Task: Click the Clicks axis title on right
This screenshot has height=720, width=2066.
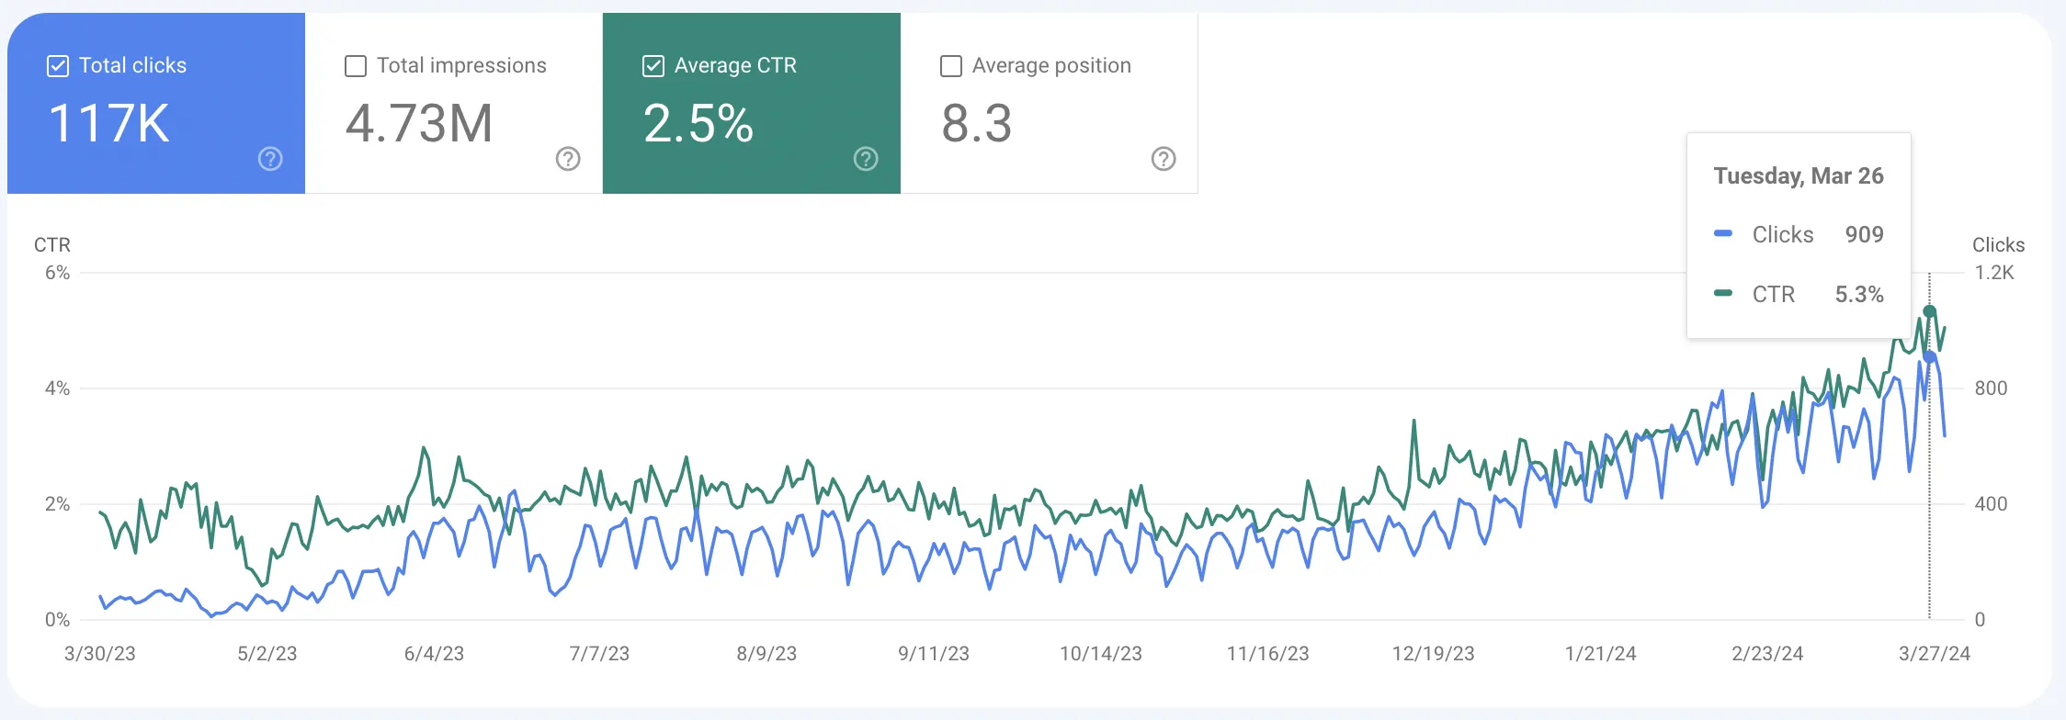Action: pyautogui.click(x=1999, y=245)
